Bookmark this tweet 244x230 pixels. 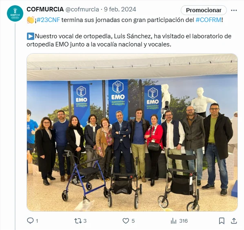point(222,221)
